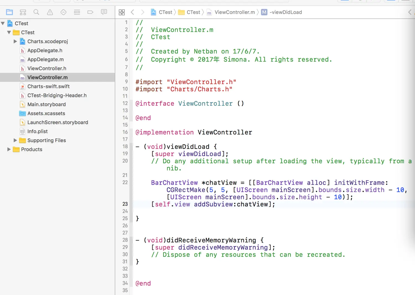415x295 pixels.
Task: Open the Project navigator folder icon
Action: pyautogui.click(x=10, y=12)
